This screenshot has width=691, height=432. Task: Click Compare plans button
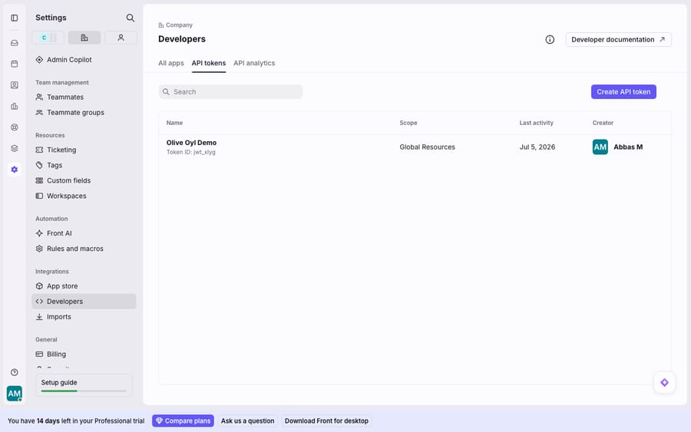click(183, 421)
